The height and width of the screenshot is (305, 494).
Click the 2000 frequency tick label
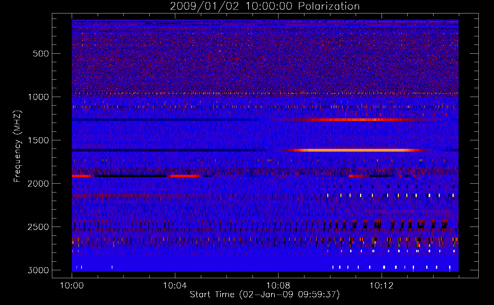(x=38, y=184)
